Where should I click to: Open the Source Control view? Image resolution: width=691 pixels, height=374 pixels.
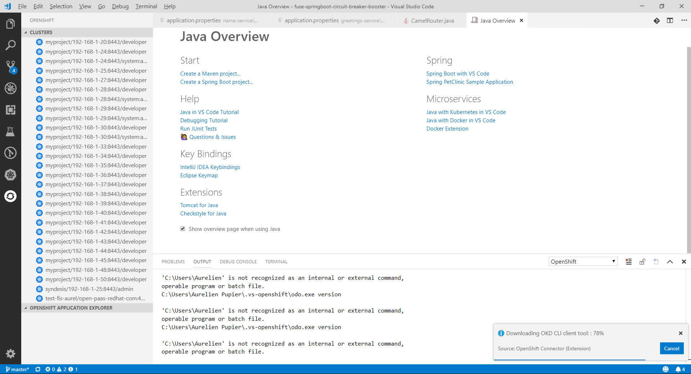10,67
